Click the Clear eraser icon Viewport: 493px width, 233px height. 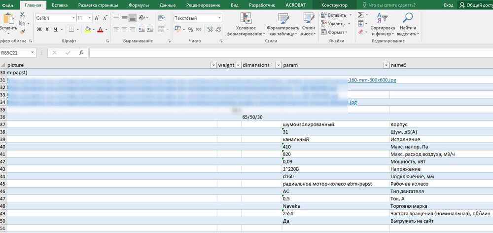361,32
